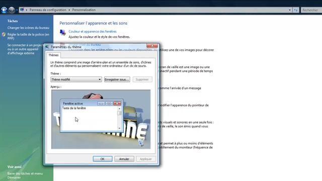
Task: Open 'Barre des tâches et menu Démarrer'
Action: [25, 175]
